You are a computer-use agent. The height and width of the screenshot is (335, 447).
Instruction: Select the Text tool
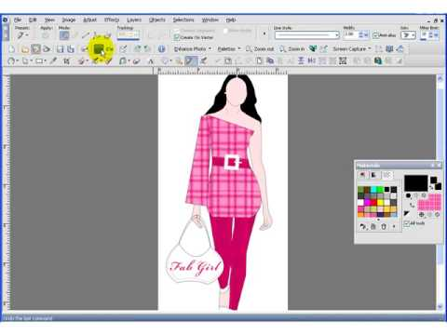click(x=151, y=61)
